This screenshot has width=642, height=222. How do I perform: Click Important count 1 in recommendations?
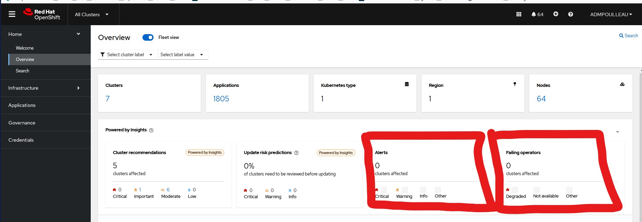click(140, 190)
